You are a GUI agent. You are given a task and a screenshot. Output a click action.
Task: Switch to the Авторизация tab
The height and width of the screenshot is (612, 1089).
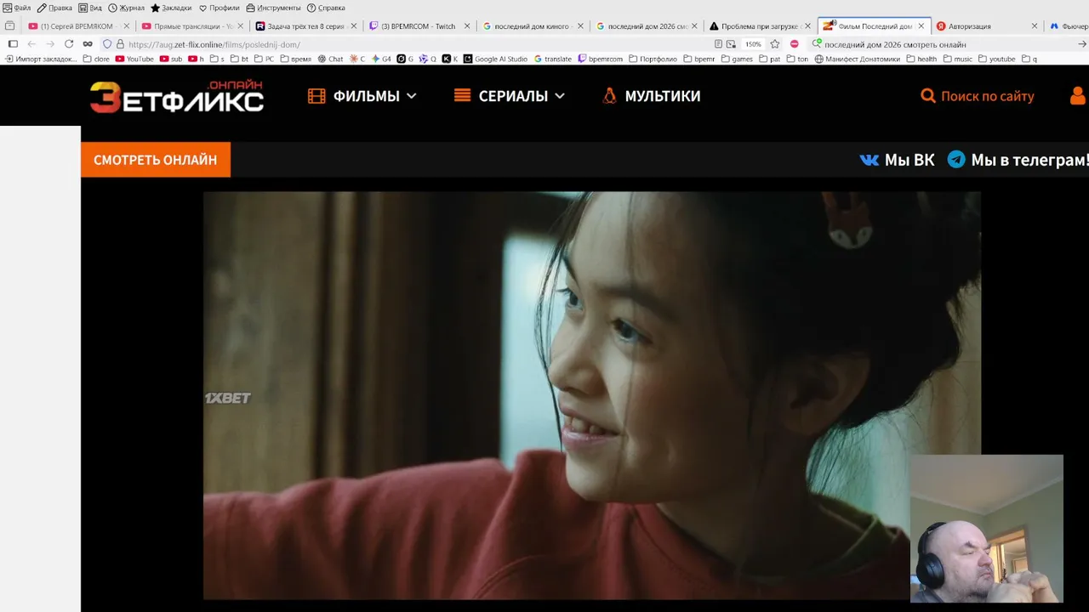click(x=987, y=26)
